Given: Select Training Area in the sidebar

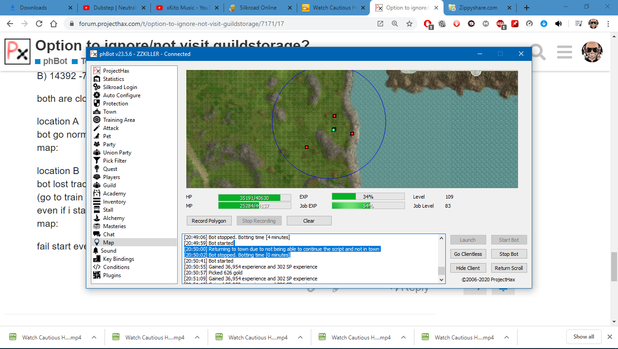Looking at the screenshot, I should tap(119, 120).
